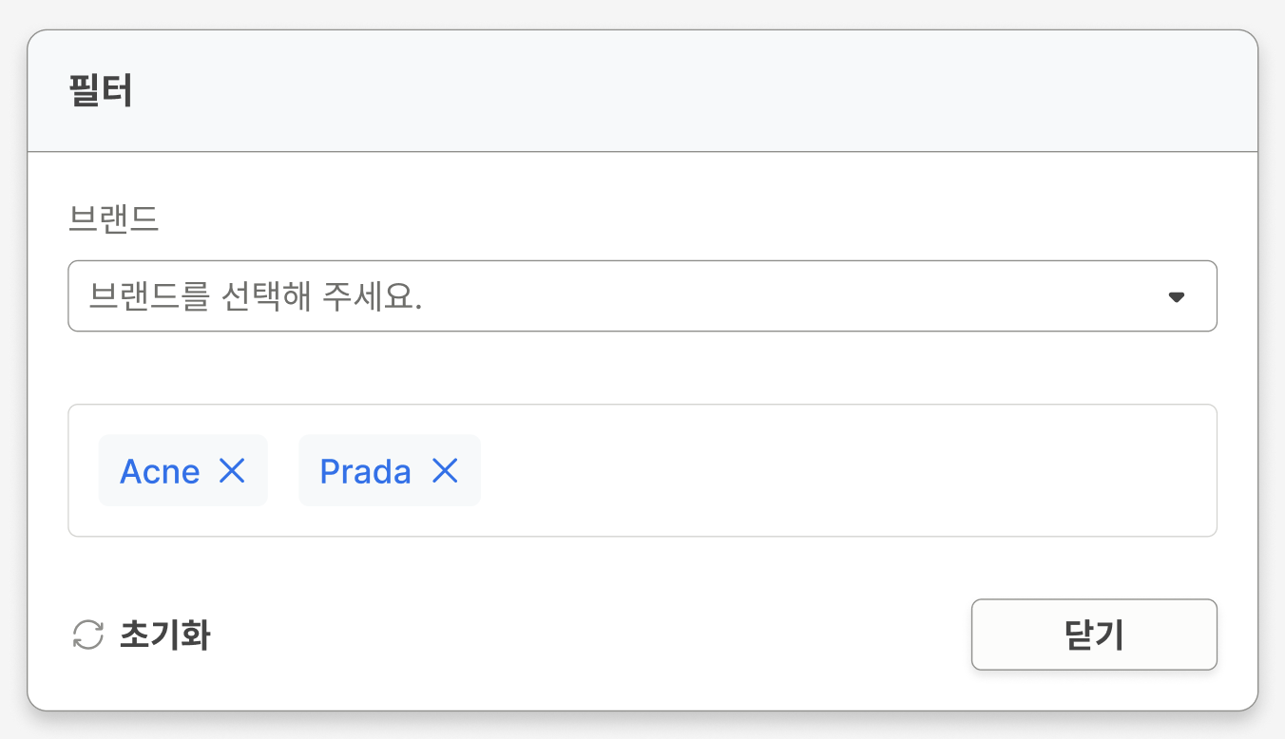Click the 브랜드 field label
The width and height of the screenshot is (1285, 739).
pos(113,219)
